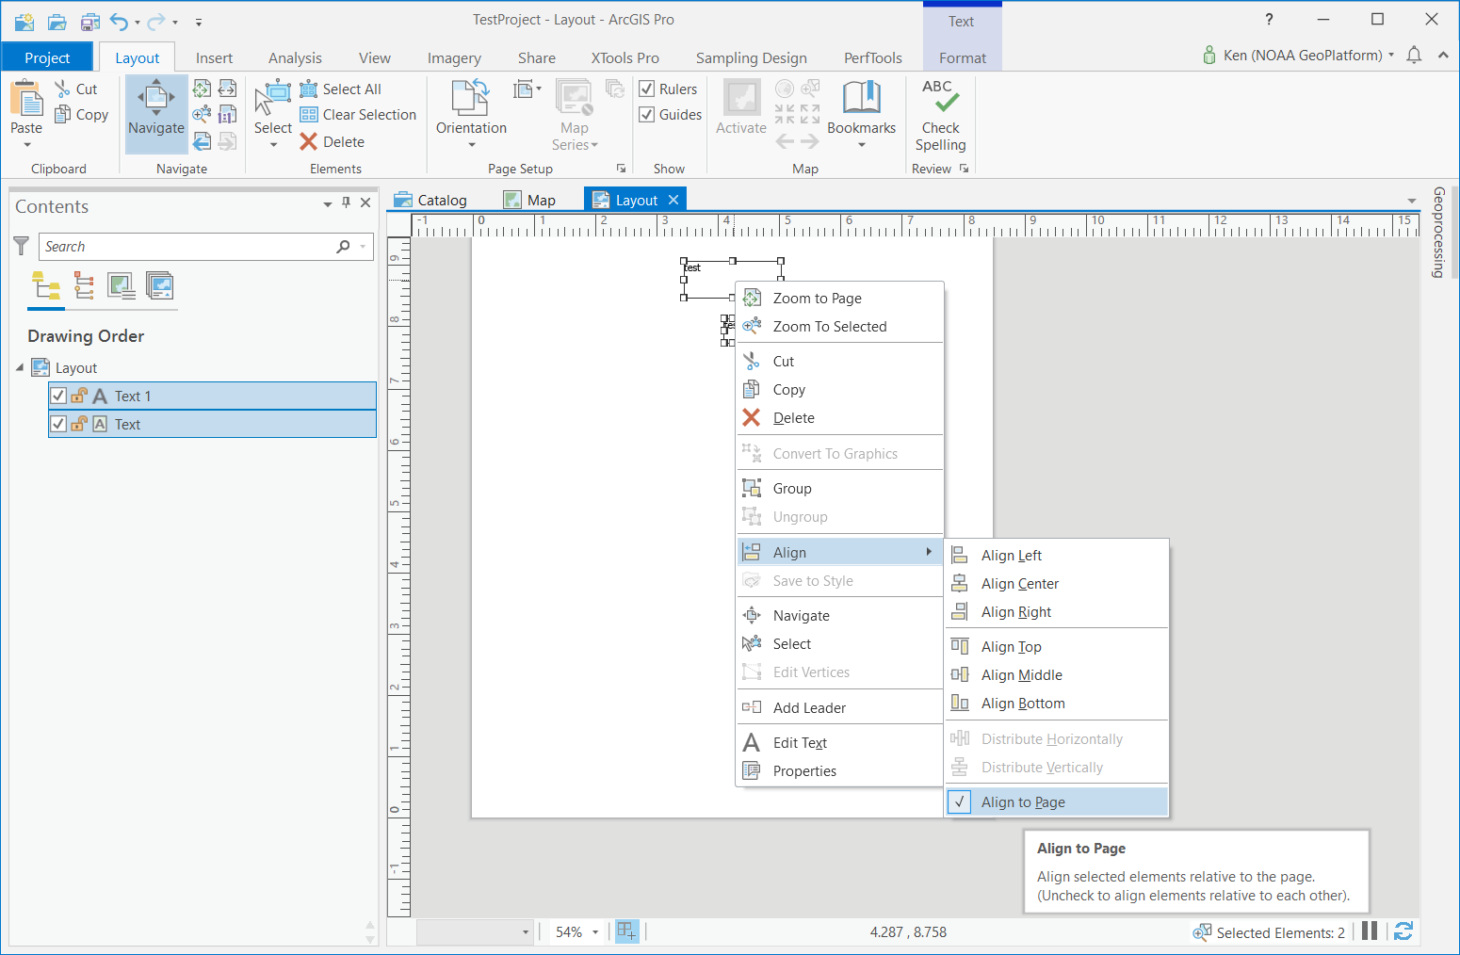Uncheck visibility checkbox of the Text row
Image resolution: width=1460 pixels, height=955 pixels.
[58, 425]
